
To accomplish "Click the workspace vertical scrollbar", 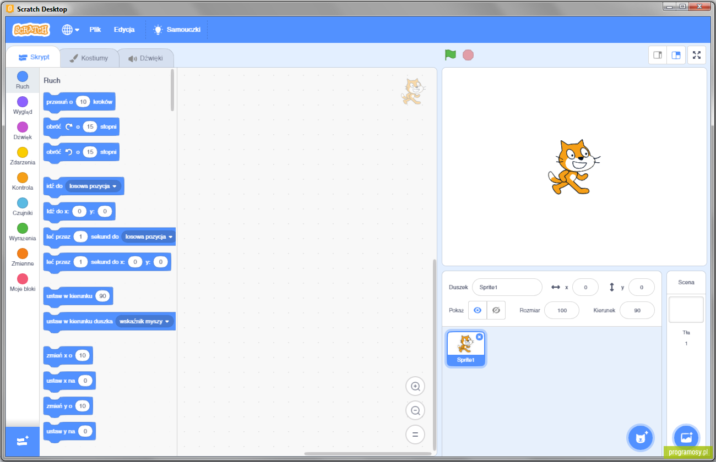I will [x=434, y=355].
